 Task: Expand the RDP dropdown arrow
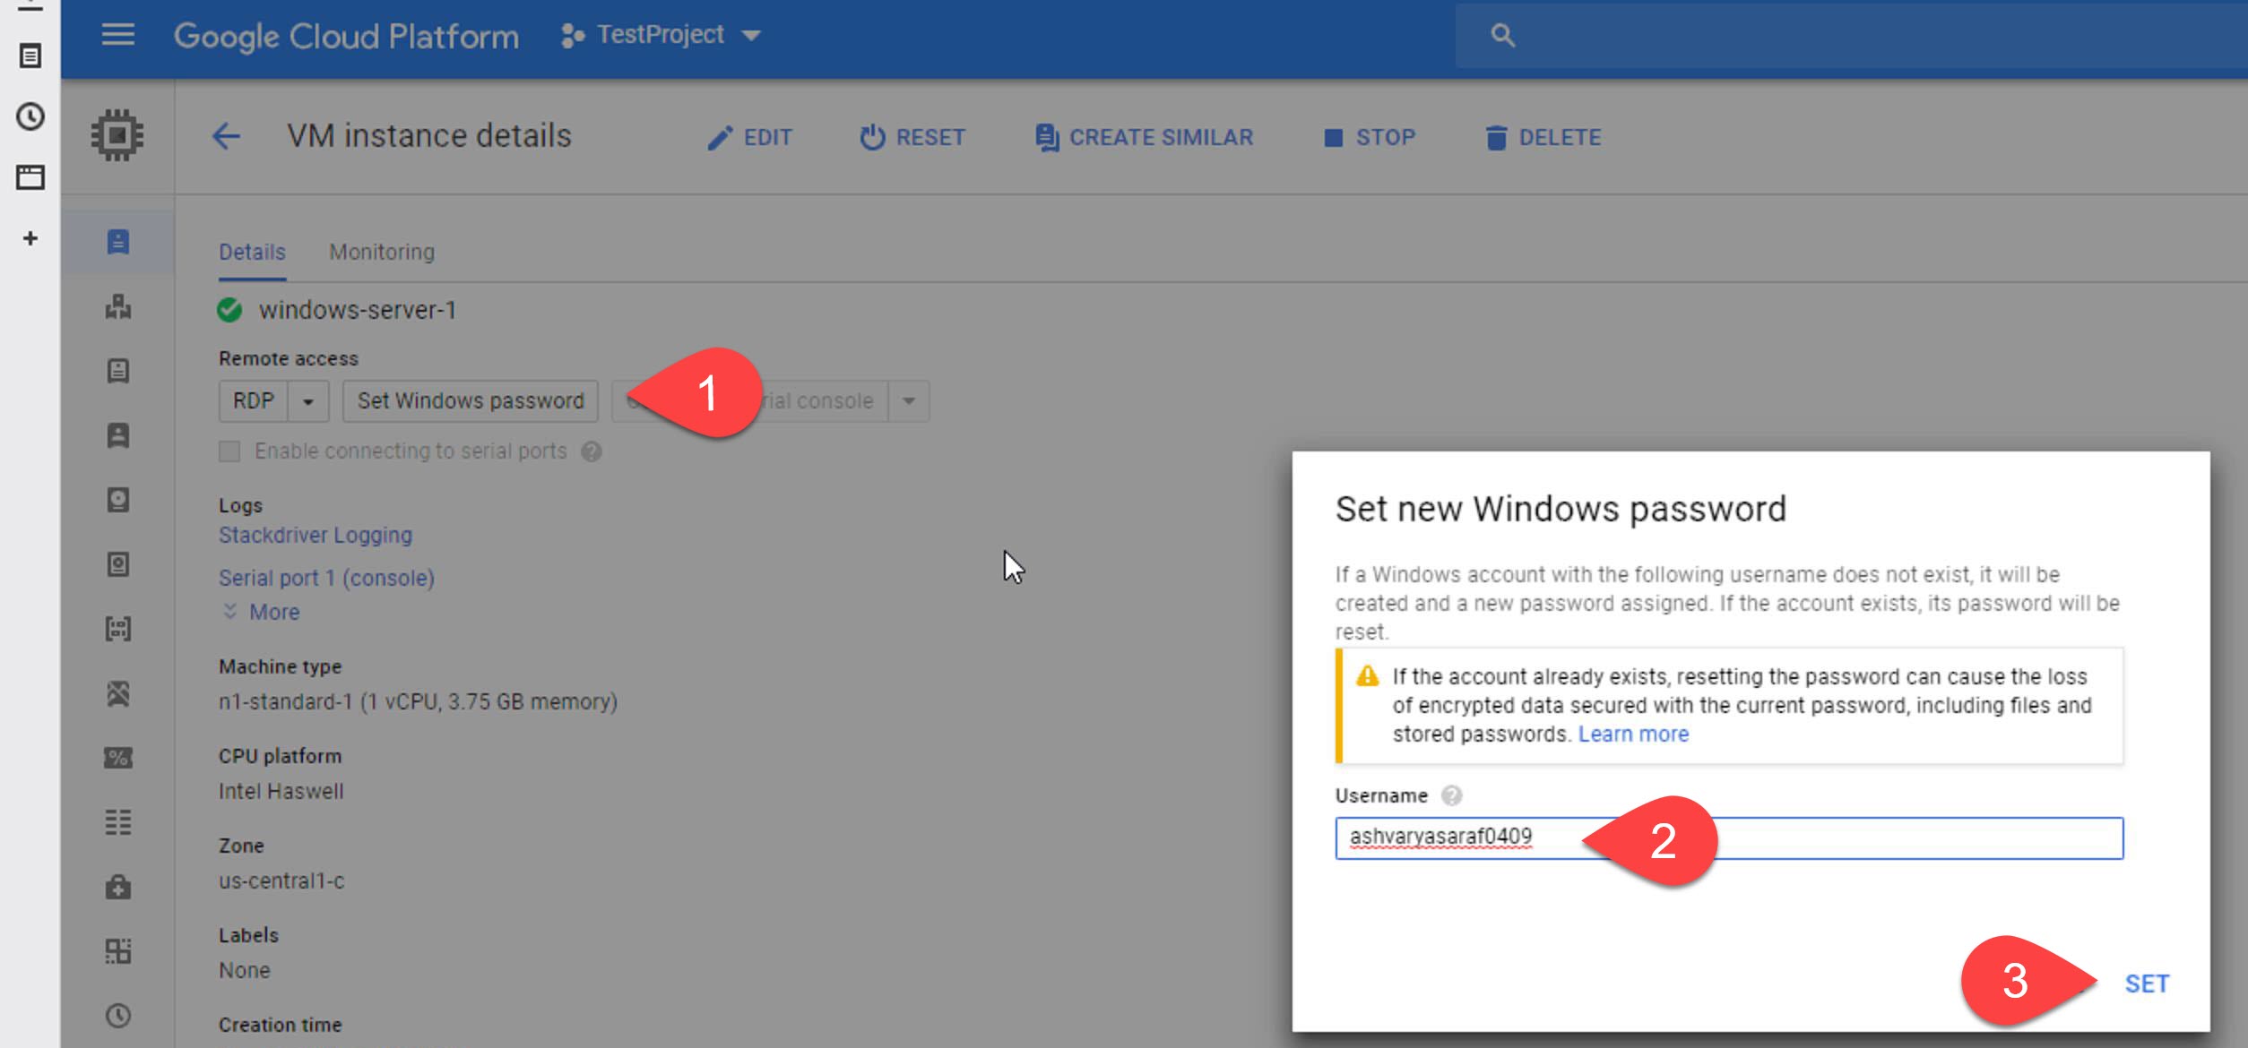pos(308,401)
